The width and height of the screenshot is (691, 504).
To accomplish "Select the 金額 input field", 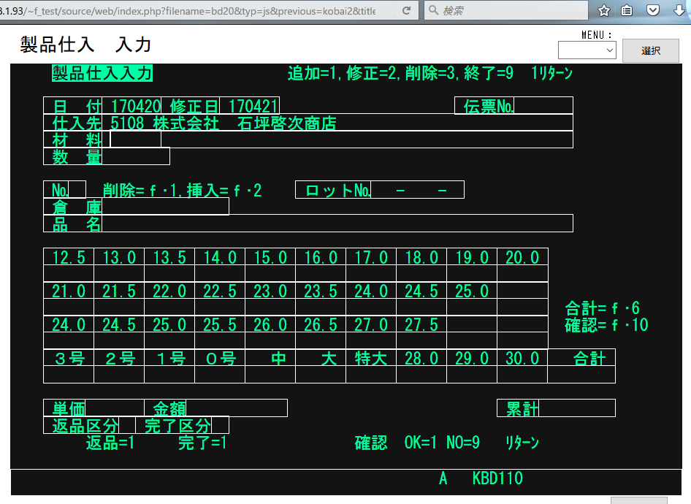I will tap(236, 408).
